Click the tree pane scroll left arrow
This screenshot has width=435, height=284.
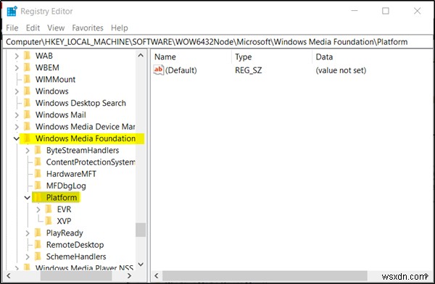[9, 276]
